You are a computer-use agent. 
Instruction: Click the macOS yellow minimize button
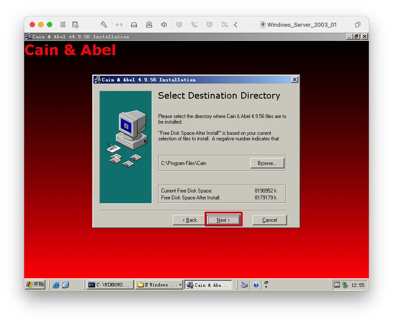coord(41,25)
